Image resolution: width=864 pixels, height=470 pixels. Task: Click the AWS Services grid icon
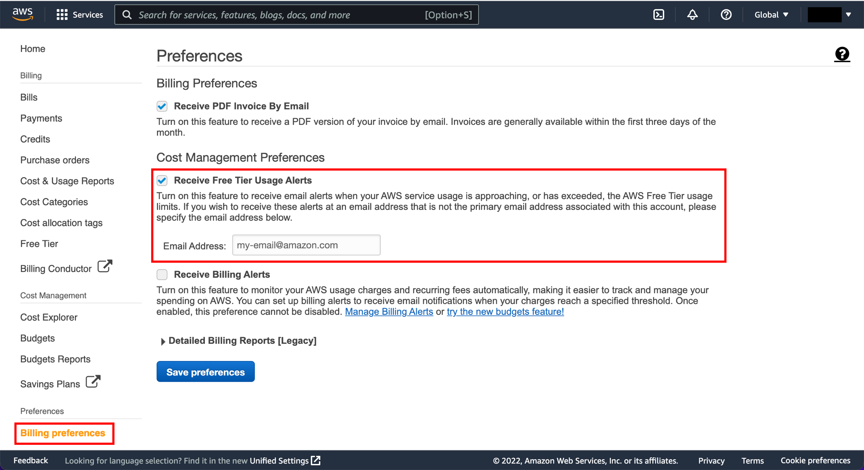tap(61, 14)
